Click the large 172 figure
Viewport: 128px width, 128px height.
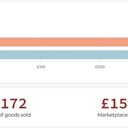coord(14,104)
